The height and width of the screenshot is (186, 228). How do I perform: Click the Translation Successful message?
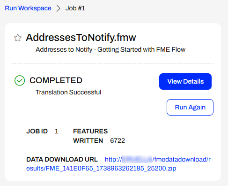tap(68, 92)
